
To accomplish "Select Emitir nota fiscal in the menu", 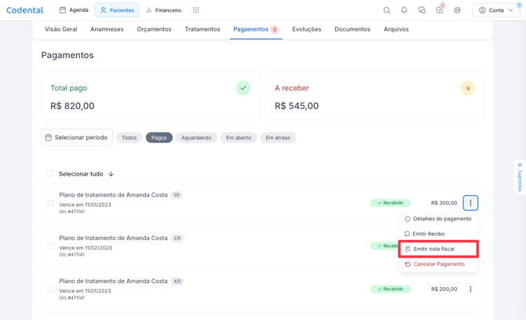I will click(x=438, y=249).
